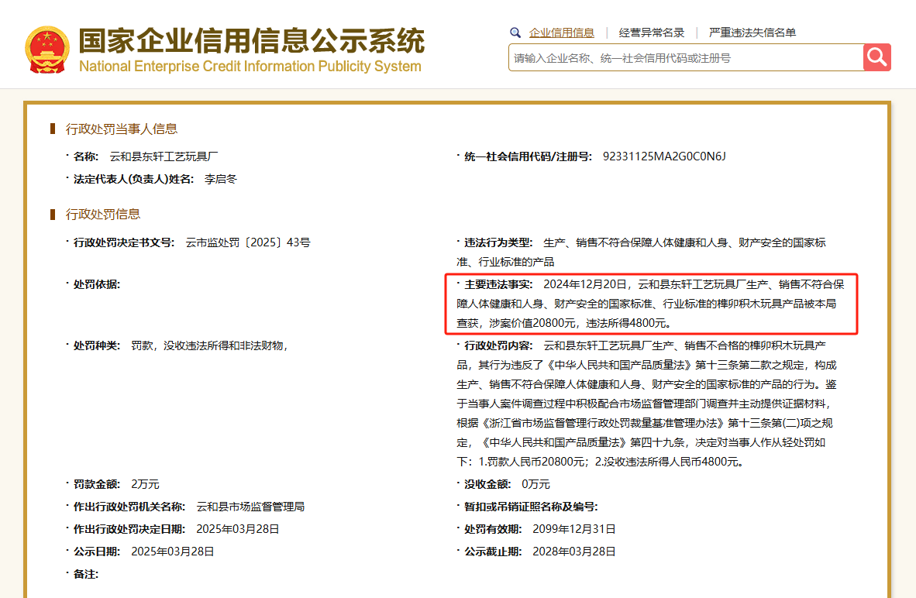Image resolution: width=916 pixels, height=598 pixels.
Task: Click the 处罚种类 label
Action: pyautogui.click(x=96, y=345)
